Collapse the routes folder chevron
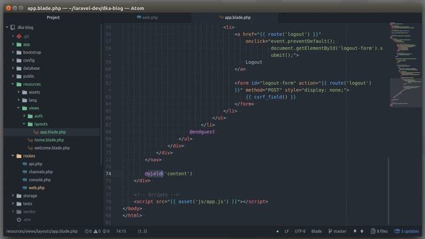Image resolution: width=425 pixels, height=239 pixels. coord(13,156)
